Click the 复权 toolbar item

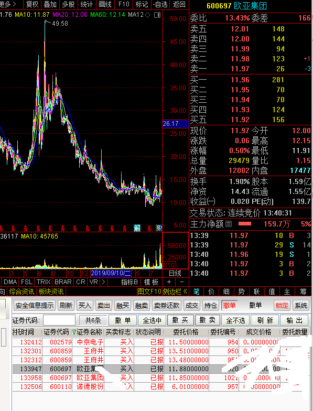pyautogui.click(x=33, y=4)
